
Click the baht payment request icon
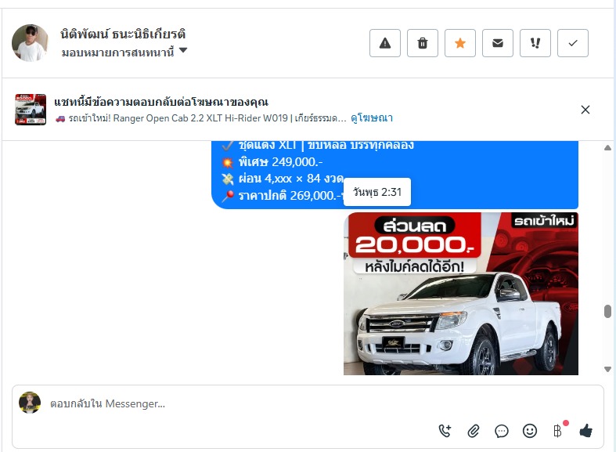[x=558, y=431]
